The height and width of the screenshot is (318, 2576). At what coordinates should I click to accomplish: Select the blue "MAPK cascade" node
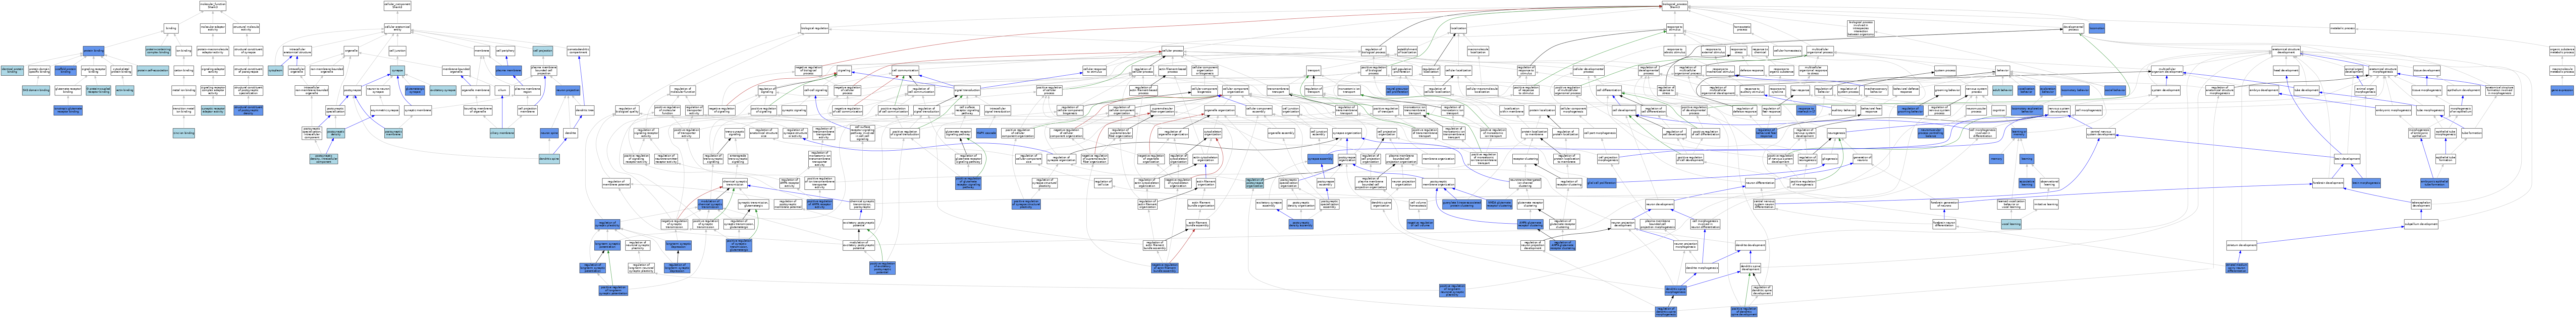click(986, 133)
